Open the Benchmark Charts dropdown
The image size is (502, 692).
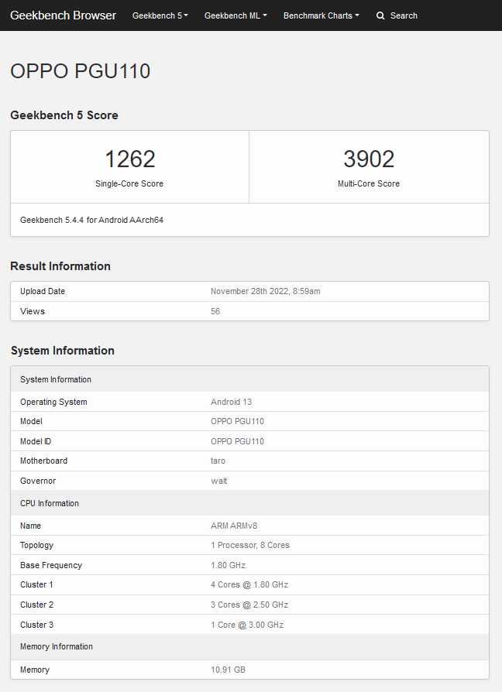(x=321, y=15)
